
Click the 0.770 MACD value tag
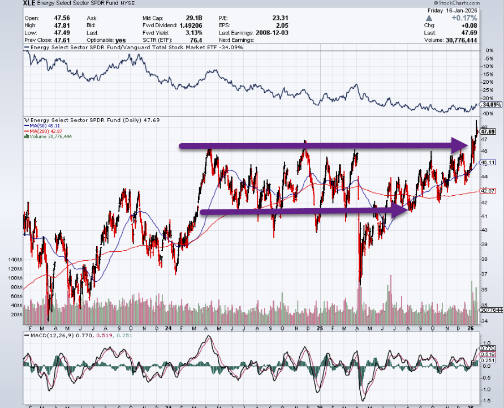tap(487, 349)
